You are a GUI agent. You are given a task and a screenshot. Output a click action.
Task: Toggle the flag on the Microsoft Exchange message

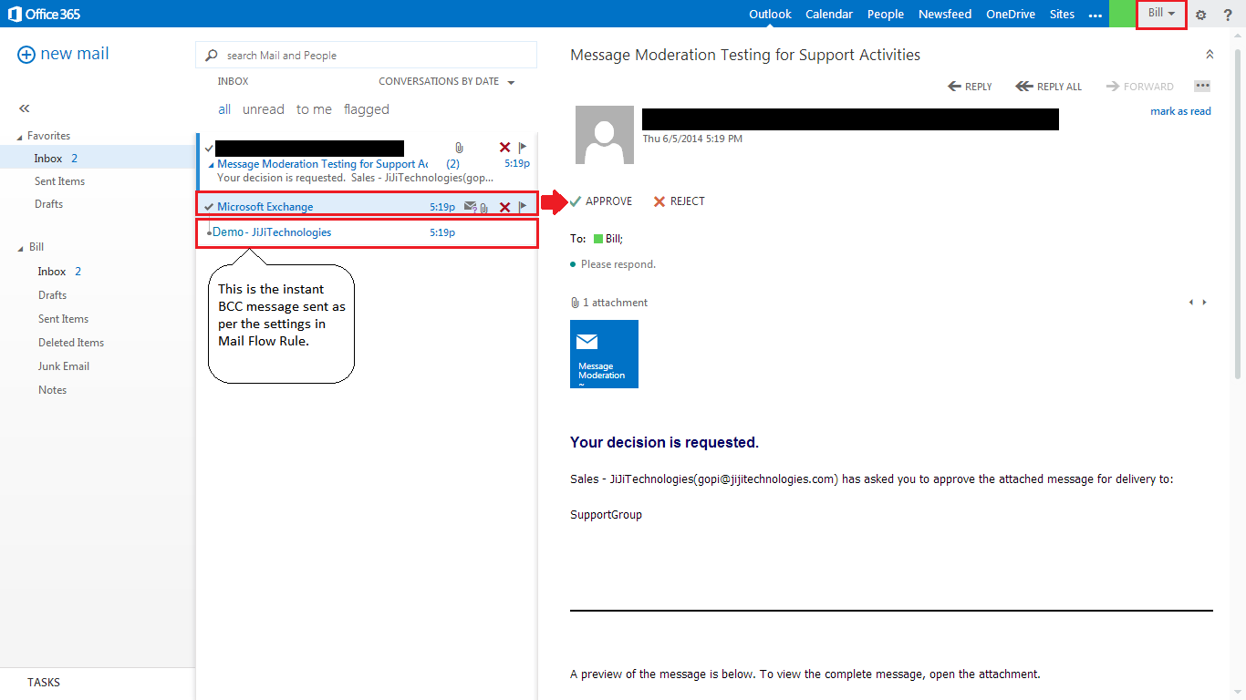tap(522, 207)
